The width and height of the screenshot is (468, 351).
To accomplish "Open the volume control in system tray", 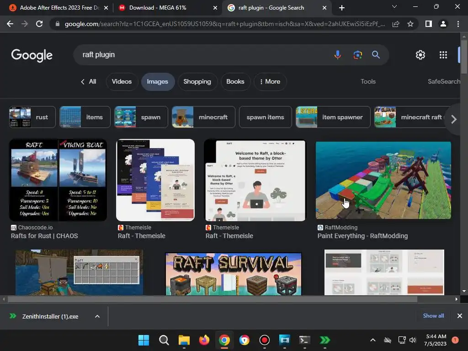I will coord(413,340).
